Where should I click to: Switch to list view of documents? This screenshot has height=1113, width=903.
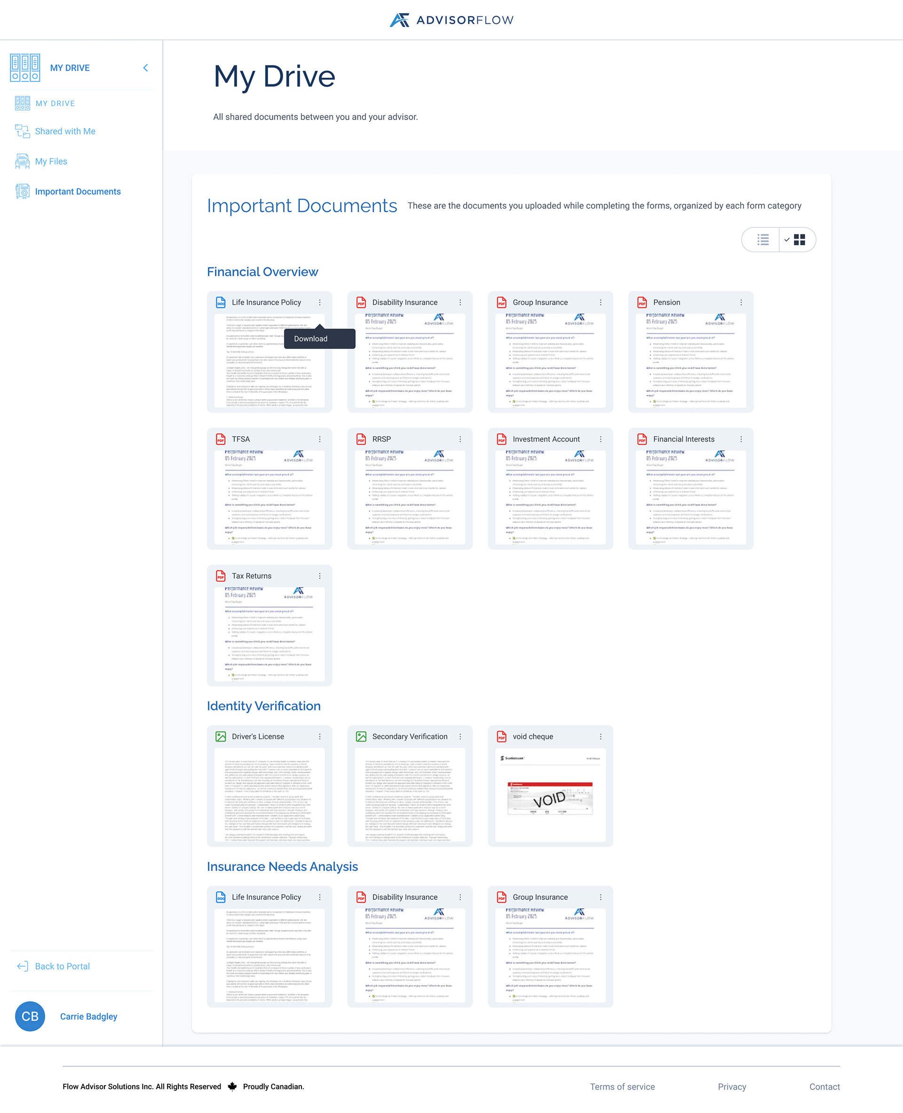click(762, 240)
